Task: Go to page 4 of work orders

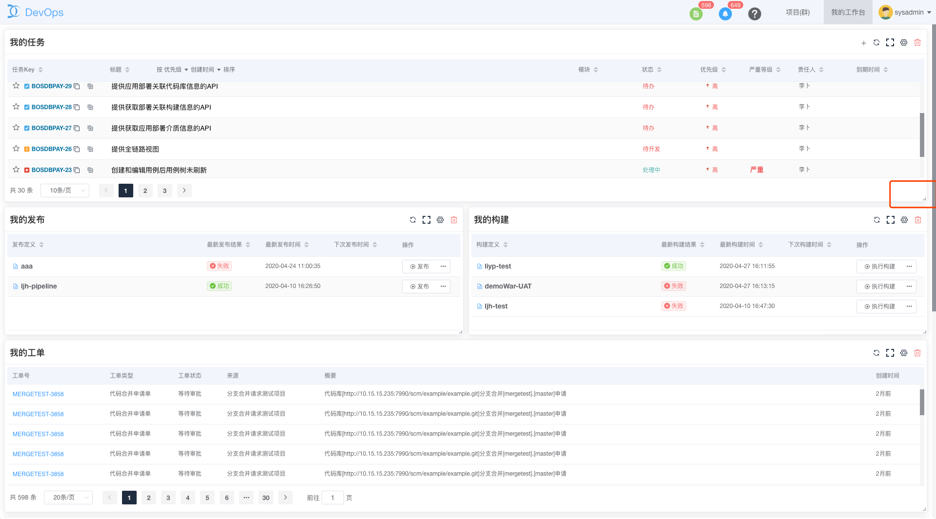Action: click(188, 498)
